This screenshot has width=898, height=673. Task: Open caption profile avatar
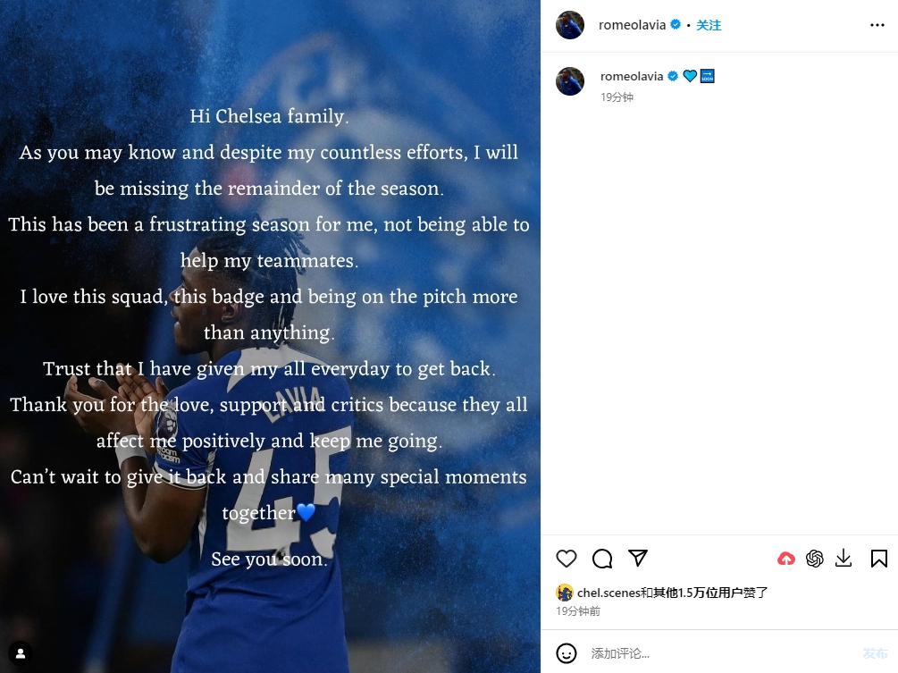coord(570,81)
